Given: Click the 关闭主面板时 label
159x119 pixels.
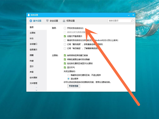Looking at the screenshot, I should tap(69, 71).
